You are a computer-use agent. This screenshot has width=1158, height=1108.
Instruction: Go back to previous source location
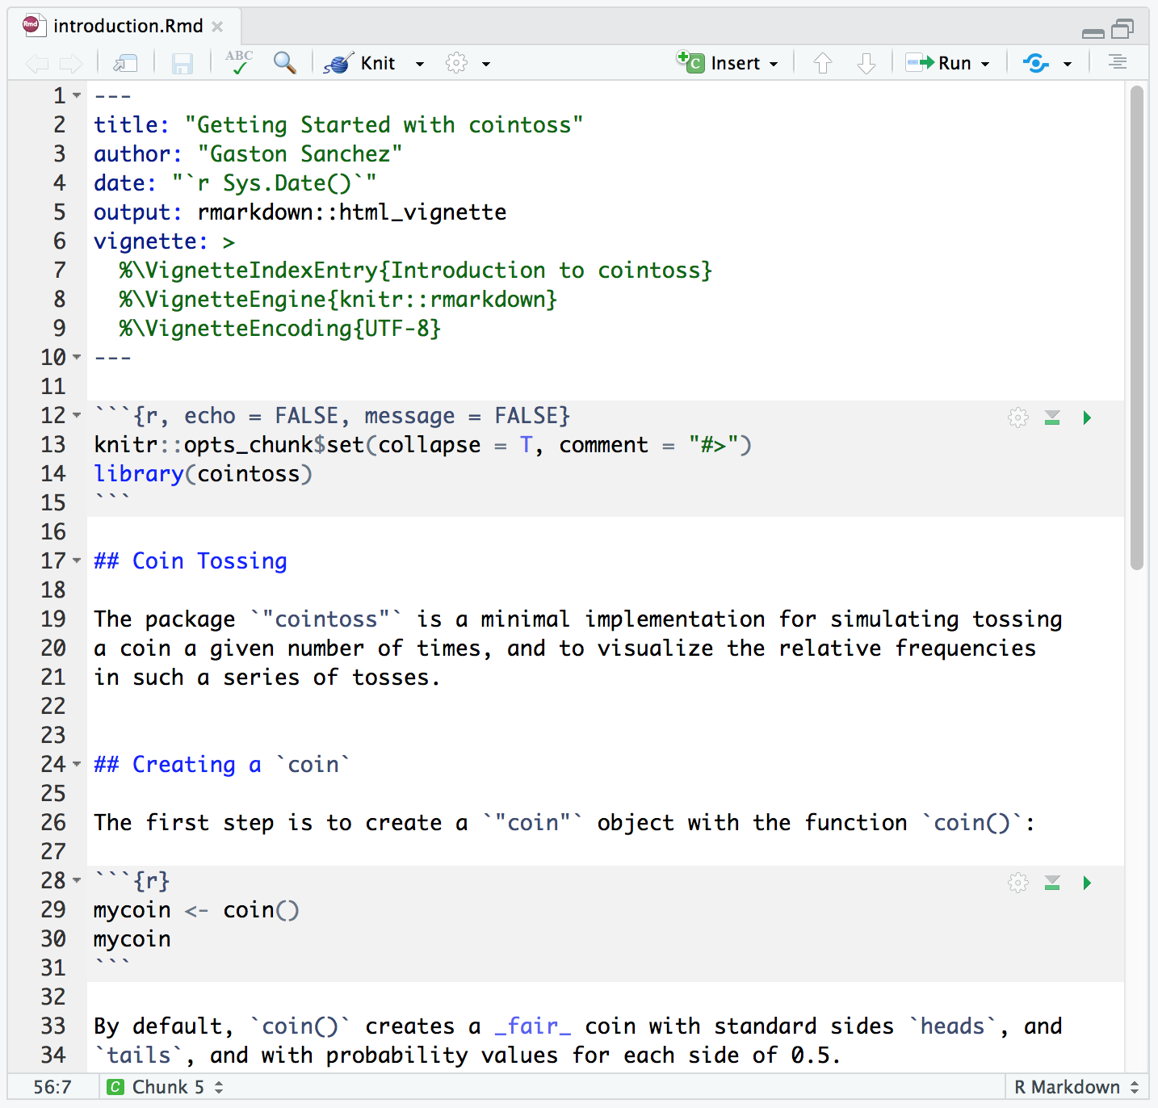(x=36, y=63)
